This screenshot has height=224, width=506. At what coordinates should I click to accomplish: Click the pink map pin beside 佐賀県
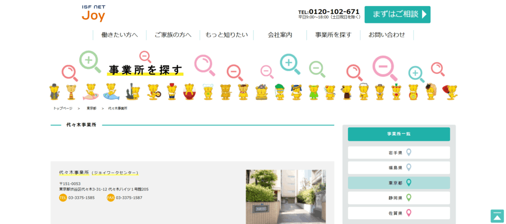click(x=409, y=213)
